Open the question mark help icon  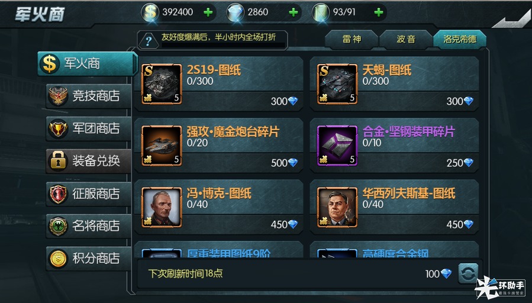[x=149, y=41]
